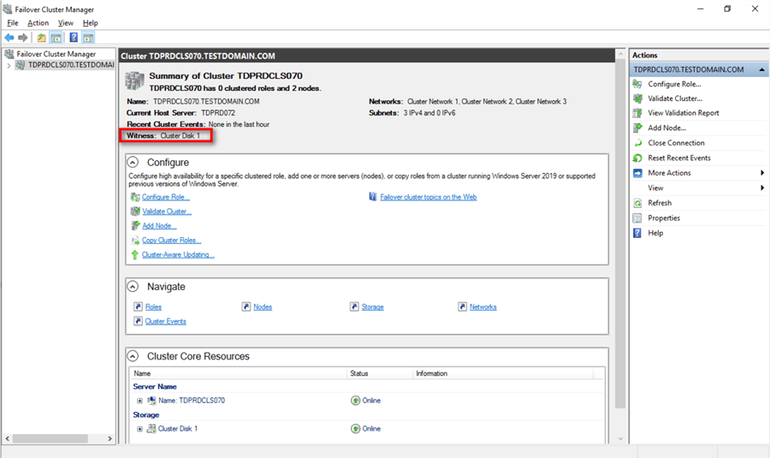Screen dimensions: 770x458
Task: Click the Properties icon in Actions pane
Action: [x=637, y=217]
